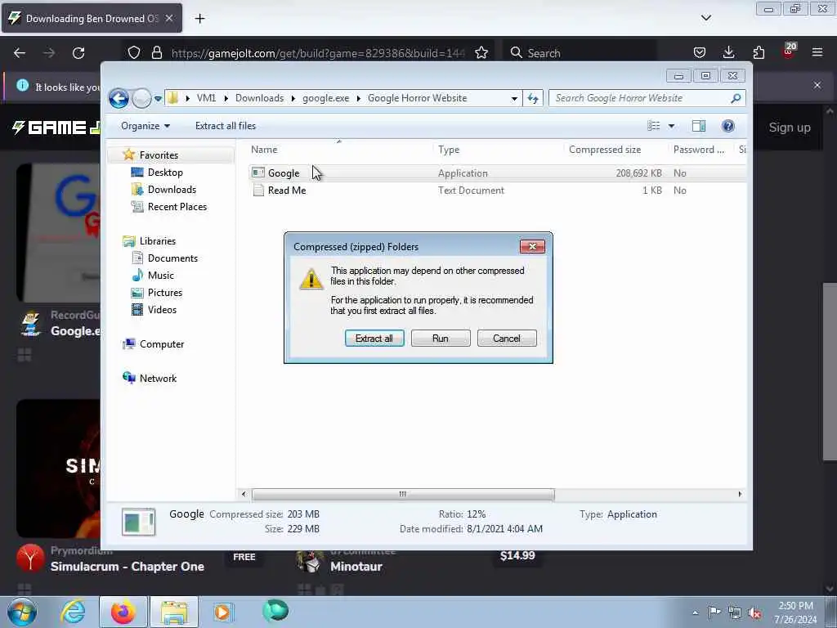The image size is (837, 628).
Task: Close the Downloading Ben Drowned tab
Action: (168, 18)
